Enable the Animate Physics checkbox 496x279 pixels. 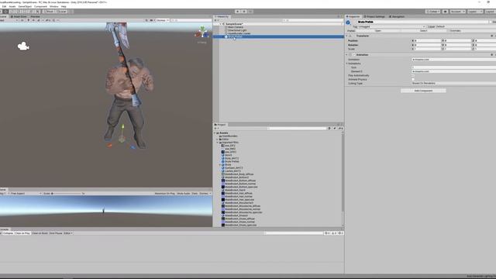pos(413,79)
